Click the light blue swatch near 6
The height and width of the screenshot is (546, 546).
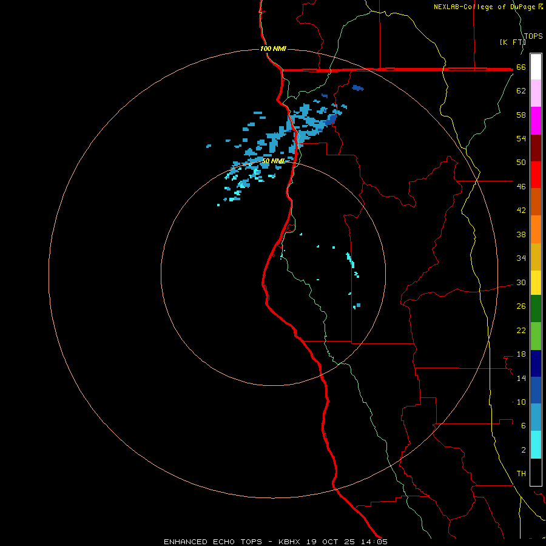click(536, 417)
